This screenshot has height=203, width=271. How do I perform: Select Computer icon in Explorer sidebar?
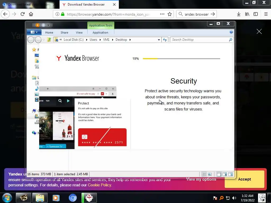[34, 111]
